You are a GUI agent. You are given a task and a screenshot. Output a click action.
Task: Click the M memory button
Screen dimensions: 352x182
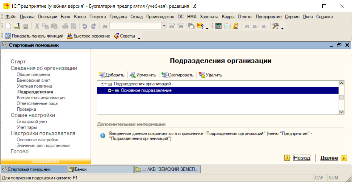[247, 26]
